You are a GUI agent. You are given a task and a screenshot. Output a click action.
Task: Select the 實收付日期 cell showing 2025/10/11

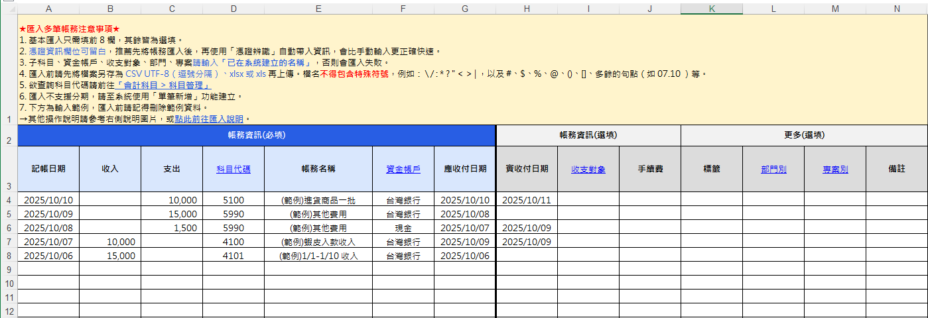click(x=527, y=200)
